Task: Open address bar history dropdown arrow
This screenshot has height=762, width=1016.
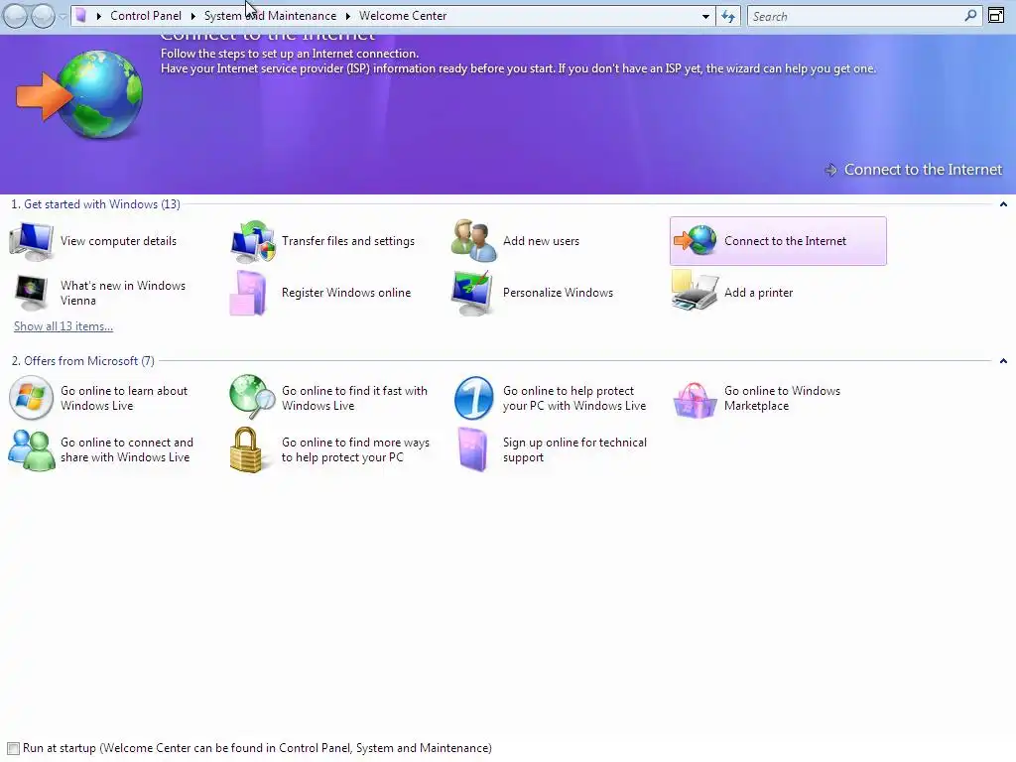Action: (x=705, y=16)
